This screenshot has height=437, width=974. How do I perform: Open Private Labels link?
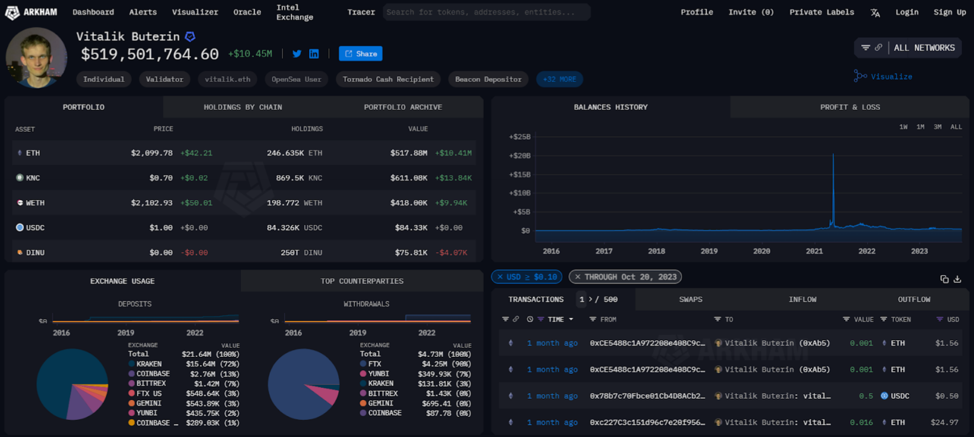(x=821, y=12)
